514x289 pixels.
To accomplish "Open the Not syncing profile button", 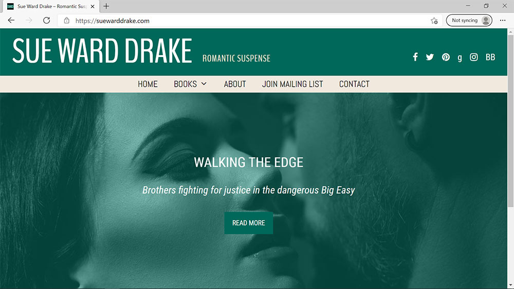I will (x=469, y=21).
